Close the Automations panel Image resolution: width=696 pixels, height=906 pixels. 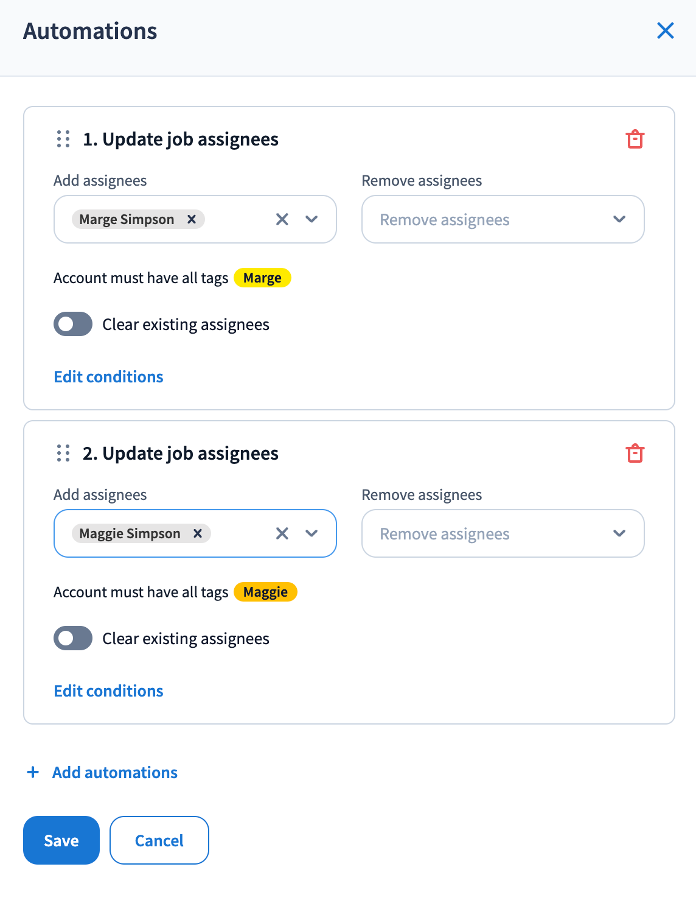click(x=666, y=30)
